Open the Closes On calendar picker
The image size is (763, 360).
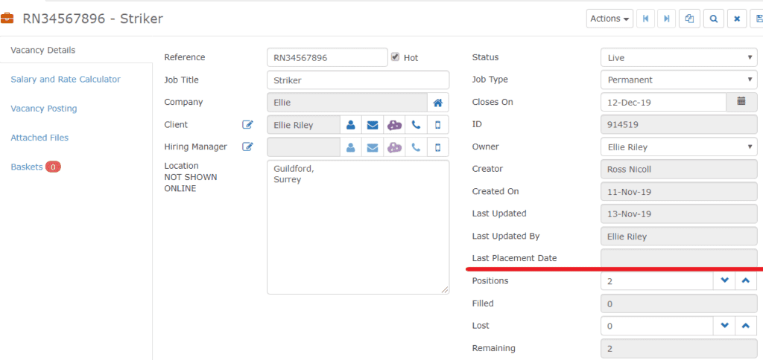(x=741, y=102)
